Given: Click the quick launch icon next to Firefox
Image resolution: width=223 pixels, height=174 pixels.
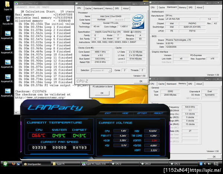Looking at the screenshot, I should 18,164.
